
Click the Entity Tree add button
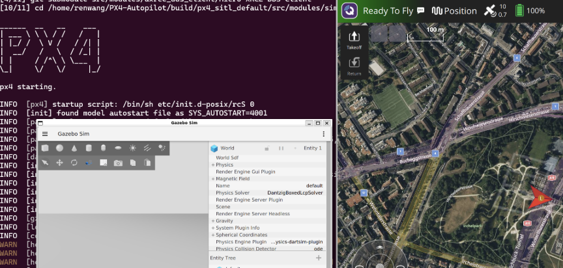[x=319, y=258]
